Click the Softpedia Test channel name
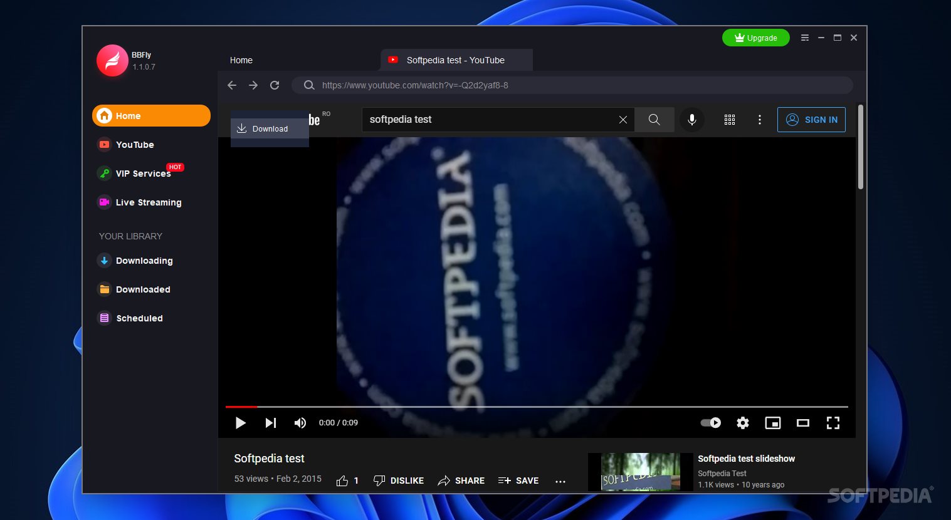The width and height of the screenshot is (951, 520). click(722, 474)
